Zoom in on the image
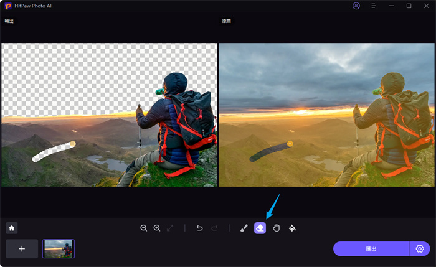Viewport: 436px width, 267px height. click(x=157, y=228)
